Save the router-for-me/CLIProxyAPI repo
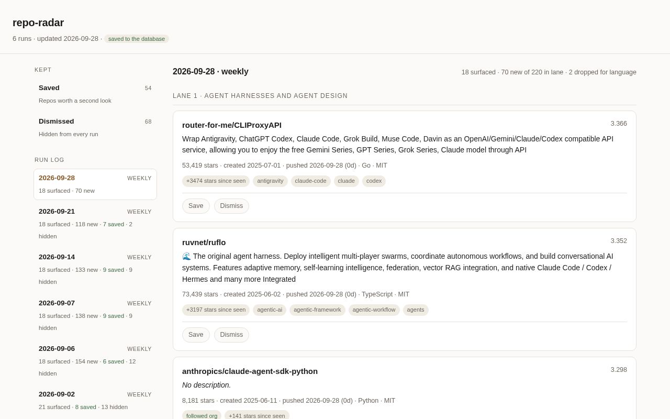The height and width of the screenshot is (419, 670). click(x=196, y=206)
